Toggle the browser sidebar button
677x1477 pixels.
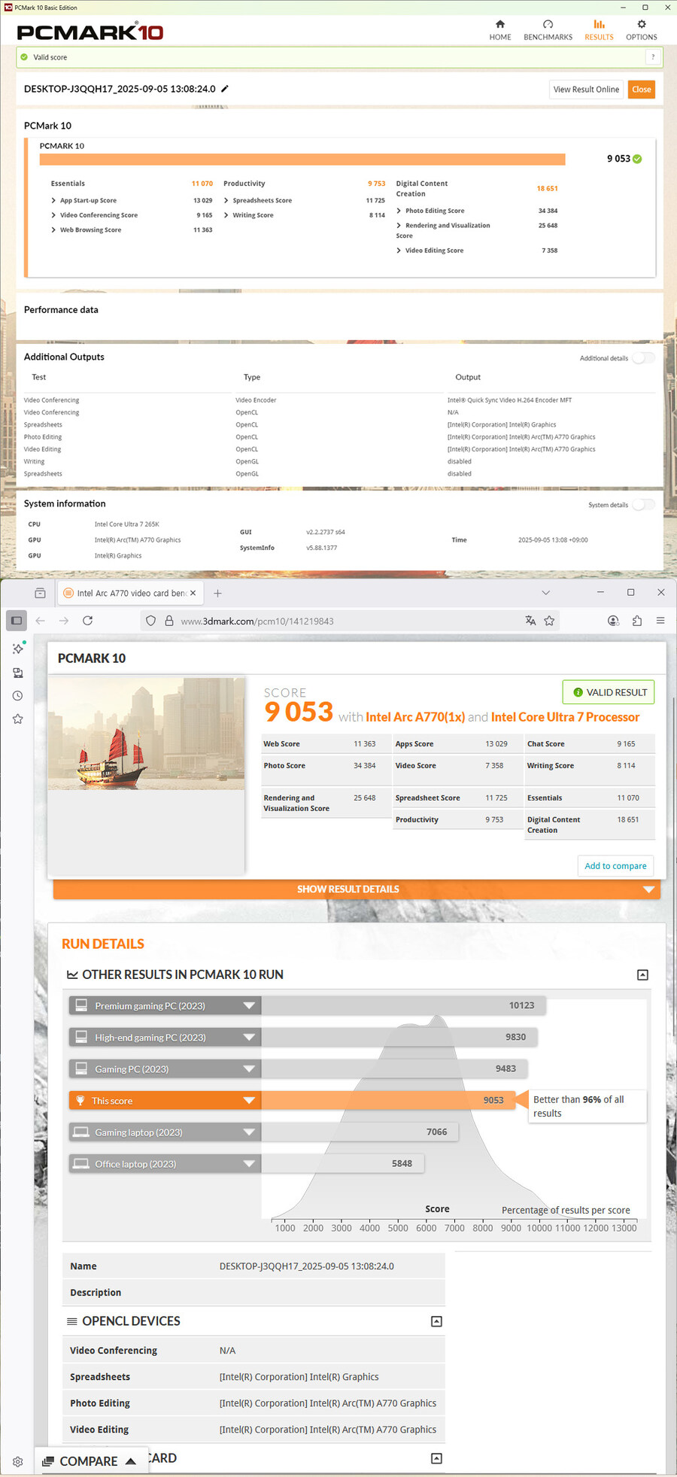[x=17, y=621]
